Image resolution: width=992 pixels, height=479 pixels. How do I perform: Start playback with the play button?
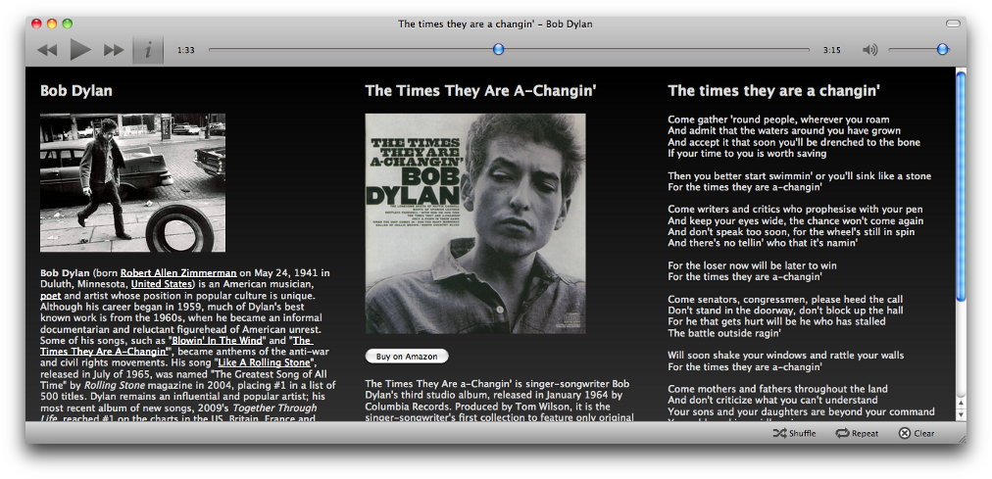(x=80, y=49)
